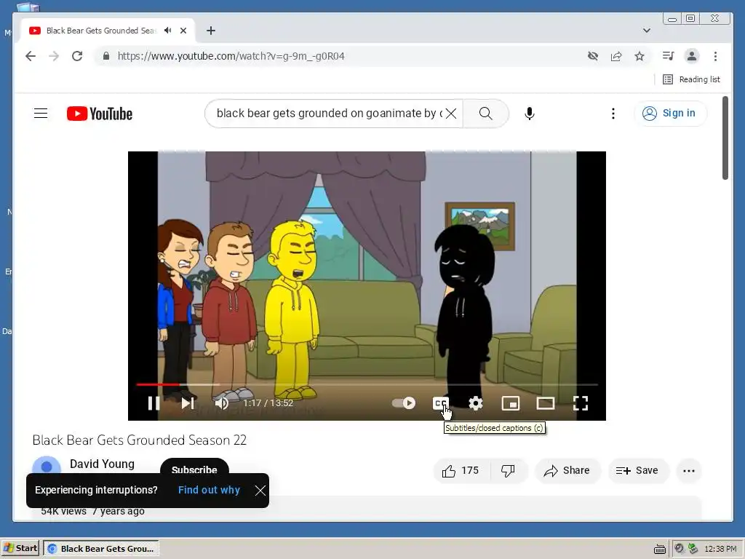Go to the YouTube home logo

pyautogui.click(x=100, y=114)
